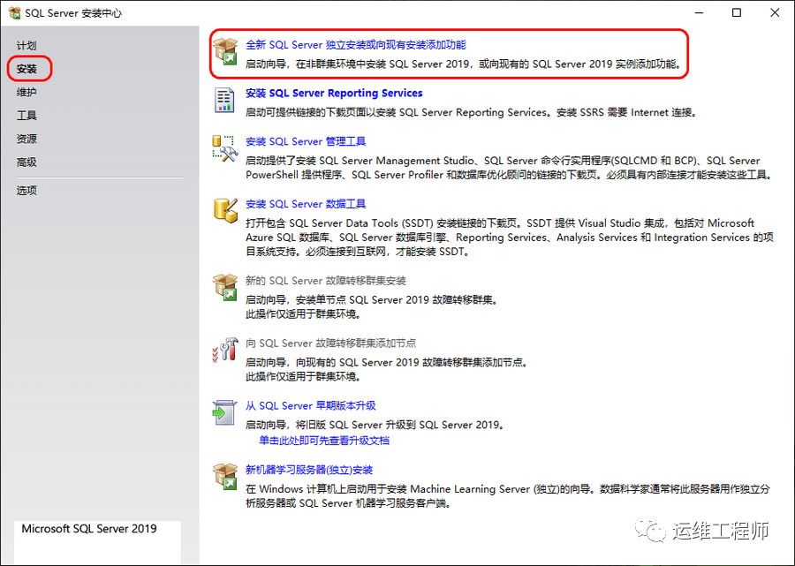Click the description mentioning SQLCMD 和 BCP
The width and height of the screenshot is (795, 566).
(510, 168)
